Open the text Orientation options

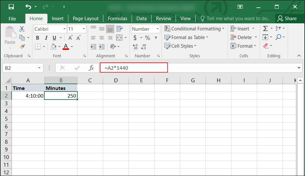pyautogui.click(x=113, y=46)
